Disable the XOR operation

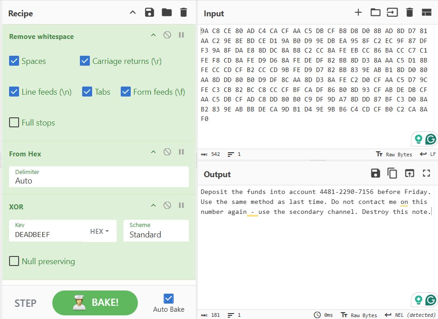coord(167,206)
